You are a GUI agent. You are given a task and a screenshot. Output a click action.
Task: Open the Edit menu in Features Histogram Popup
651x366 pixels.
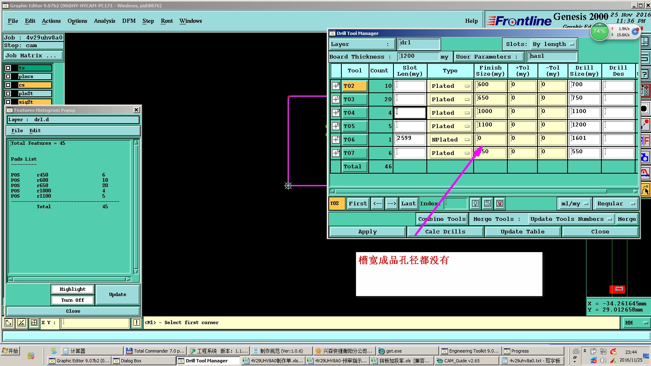(x=35, y=131)
